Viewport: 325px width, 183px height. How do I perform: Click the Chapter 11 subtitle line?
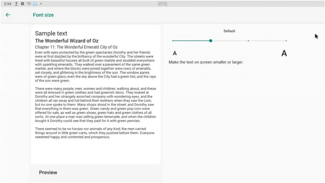pos(76,47)
